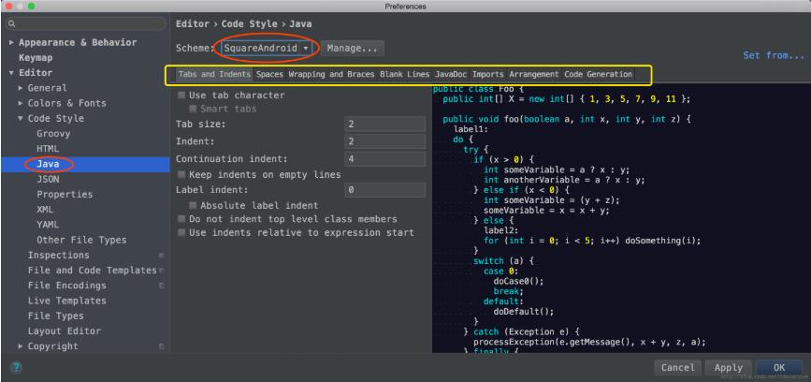Expand the Colors & Fonts tree node
Viewport: 811px width, 382px height.
point(22,103)
